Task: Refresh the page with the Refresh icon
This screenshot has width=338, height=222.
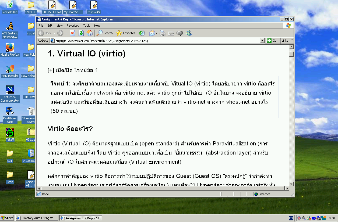Action: [x=81, y=33]
